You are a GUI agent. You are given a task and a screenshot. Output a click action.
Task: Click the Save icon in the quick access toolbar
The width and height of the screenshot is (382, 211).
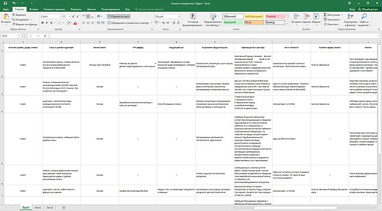pos(5,3)
